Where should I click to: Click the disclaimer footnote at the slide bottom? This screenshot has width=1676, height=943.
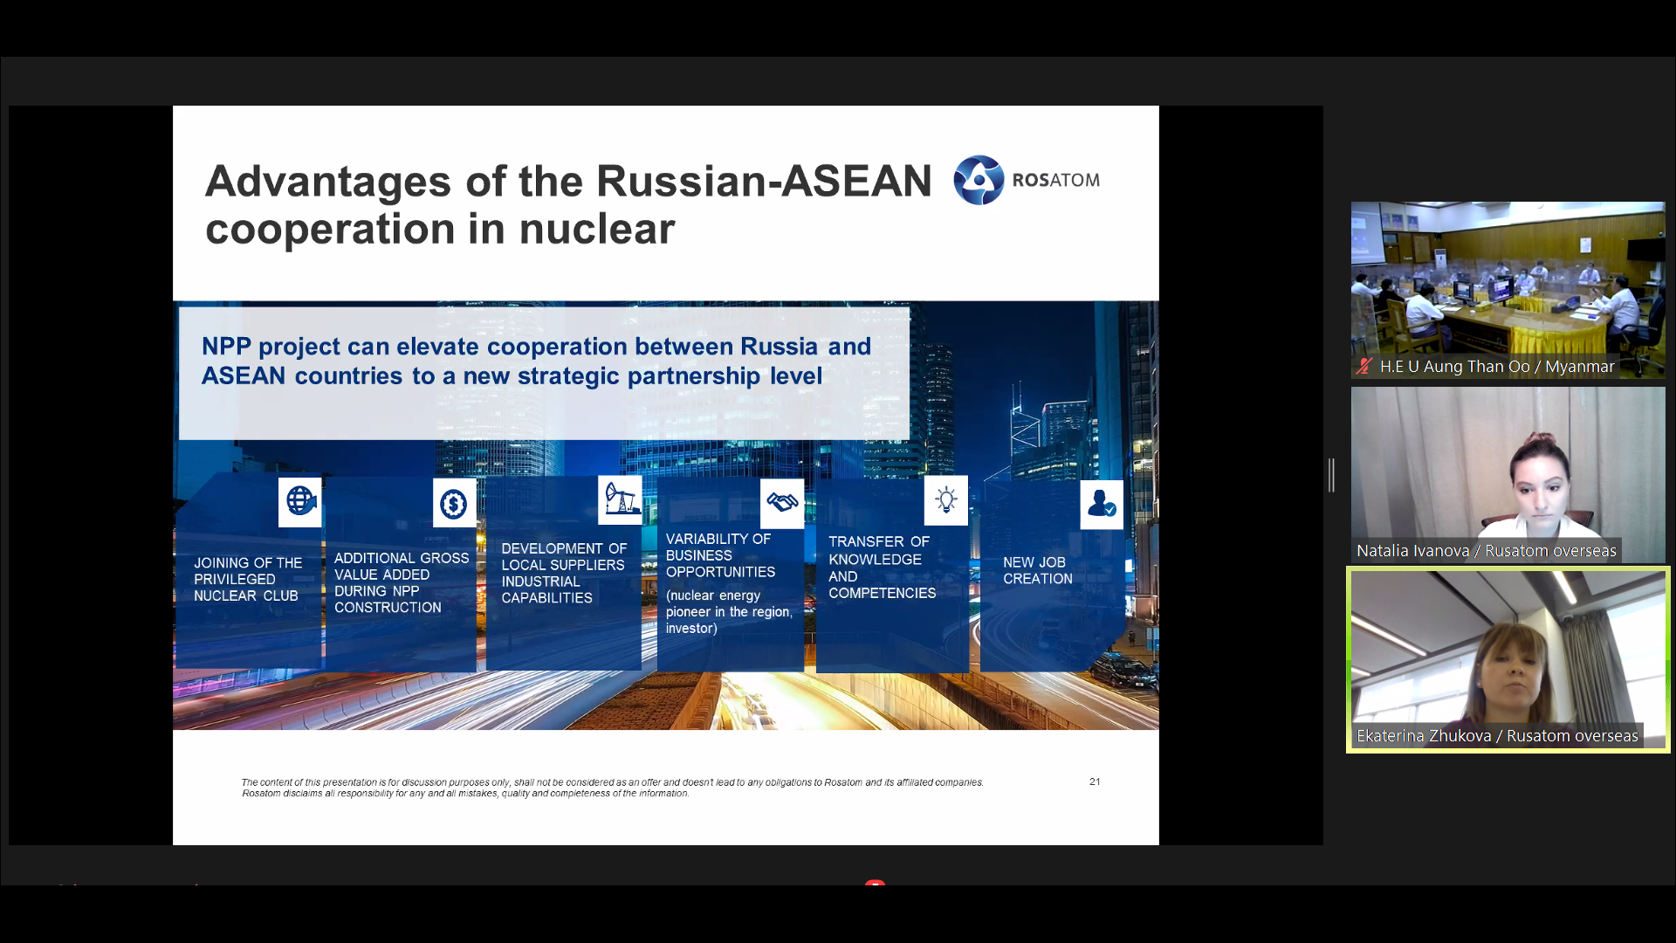pyautogui.click(x=612, y=788)
